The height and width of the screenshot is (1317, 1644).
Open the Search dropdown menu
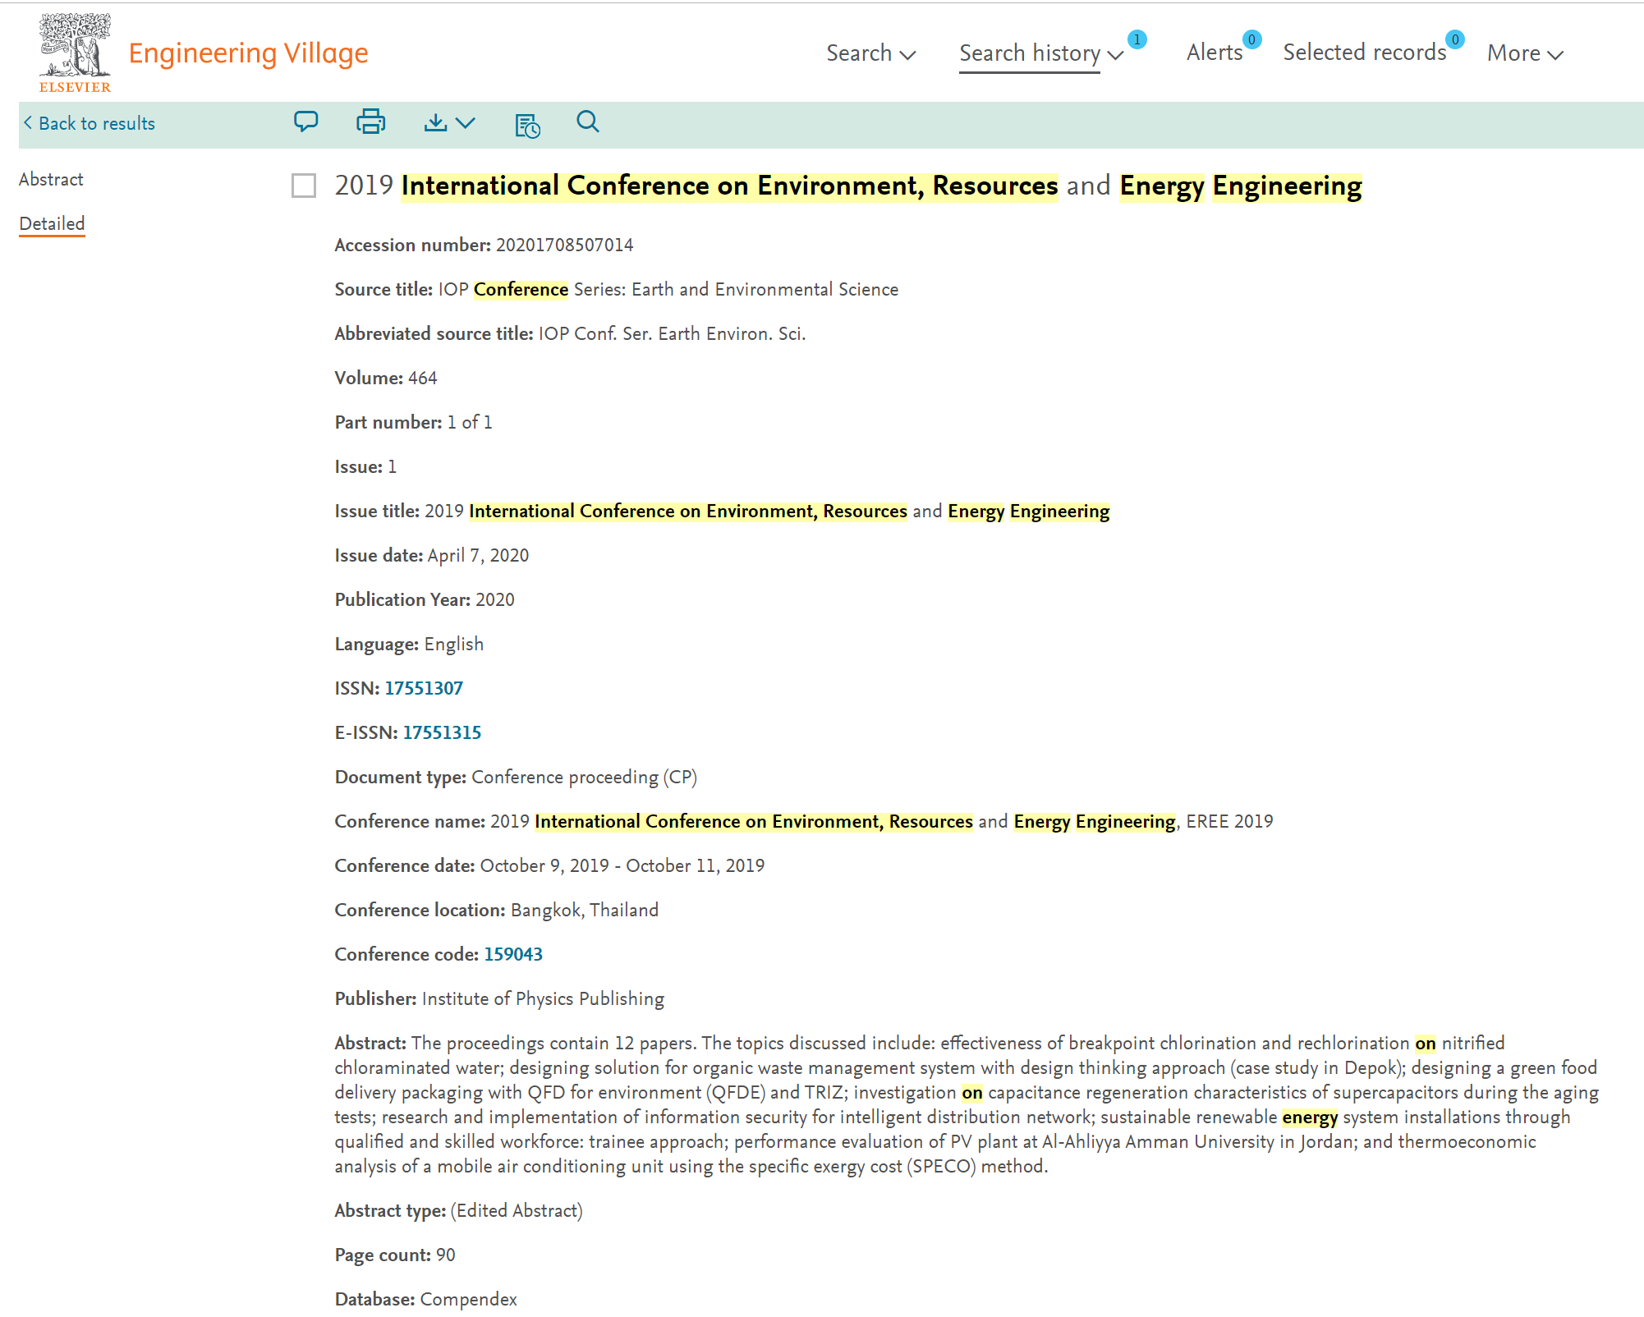tap(870, 53)
